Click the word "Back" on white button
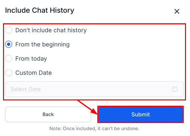This screenshot has width=190, height=136. 48,114
